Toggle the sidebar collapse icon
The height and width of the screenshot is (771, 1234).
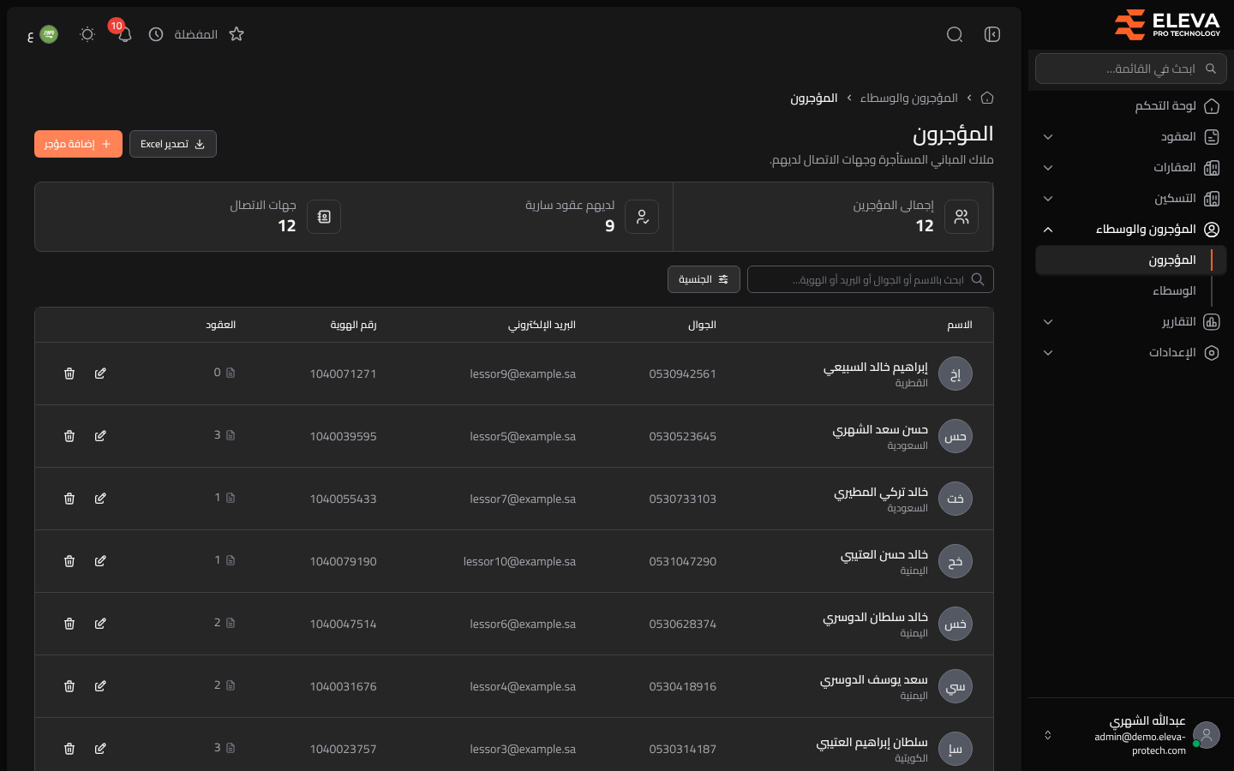point(992,34)
